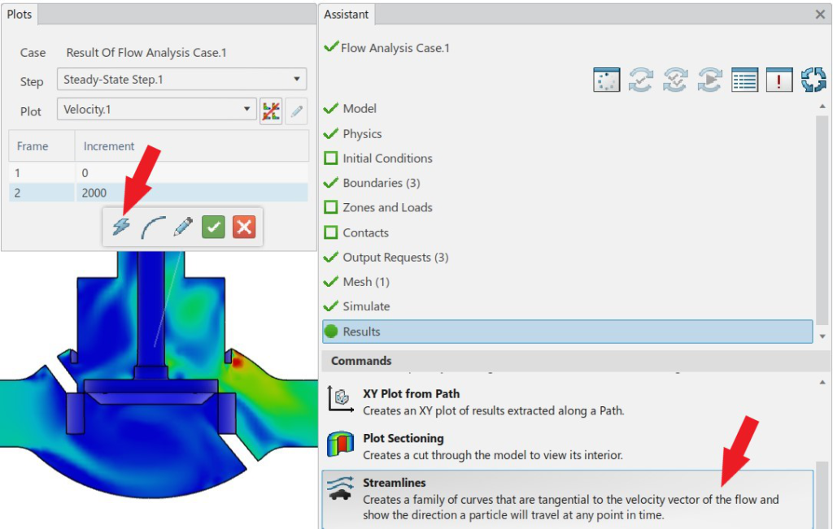Click the green checkmark beside Model
Viewport: 833px width, 529px height.
point(331,108)
